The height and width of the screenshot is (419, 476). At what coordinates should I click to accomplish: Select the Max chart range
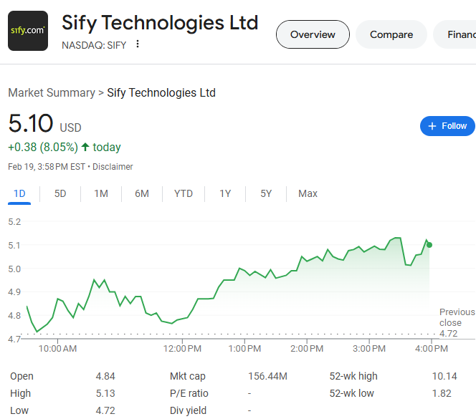point(308,193)
